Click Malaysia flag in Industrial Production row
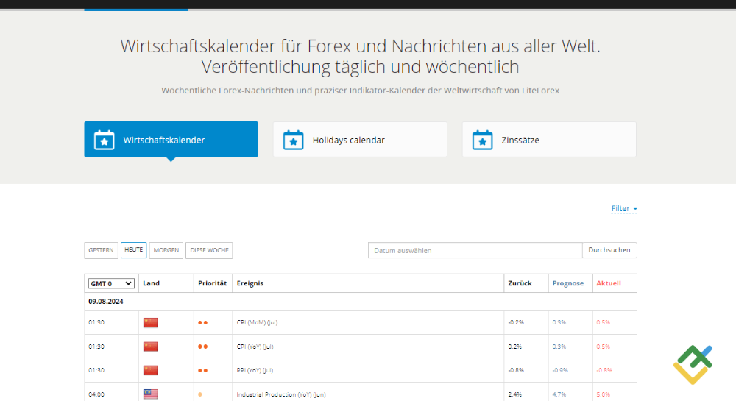Screen dimensions: 736x401 [x=150, y=394]
